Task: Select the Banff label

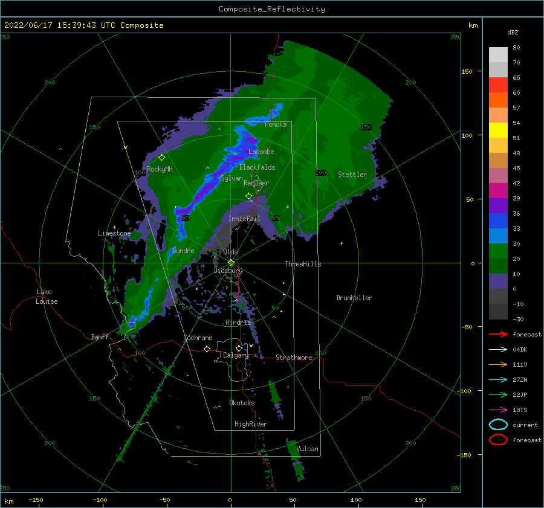Action: coord(100,336)
